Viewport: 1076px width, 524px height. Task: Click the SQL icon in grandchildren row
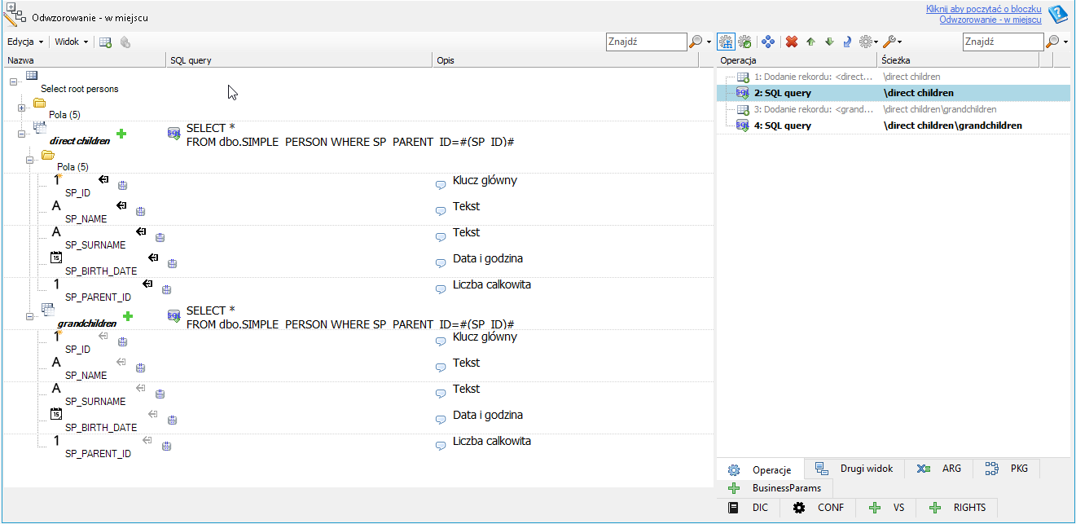click(x=173, y=317)
